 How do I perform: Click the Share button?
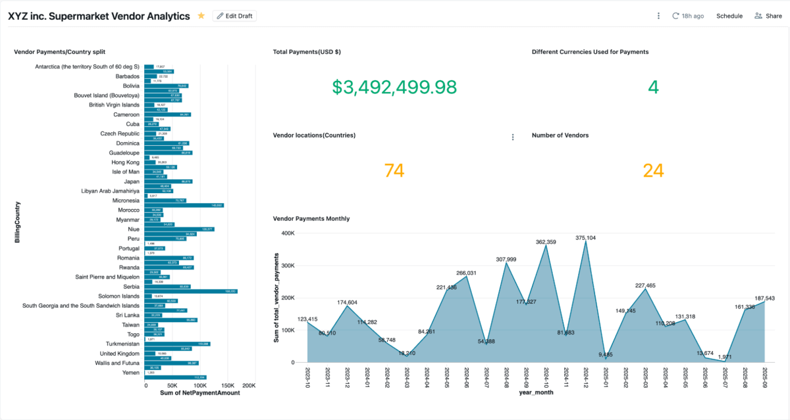768,16
